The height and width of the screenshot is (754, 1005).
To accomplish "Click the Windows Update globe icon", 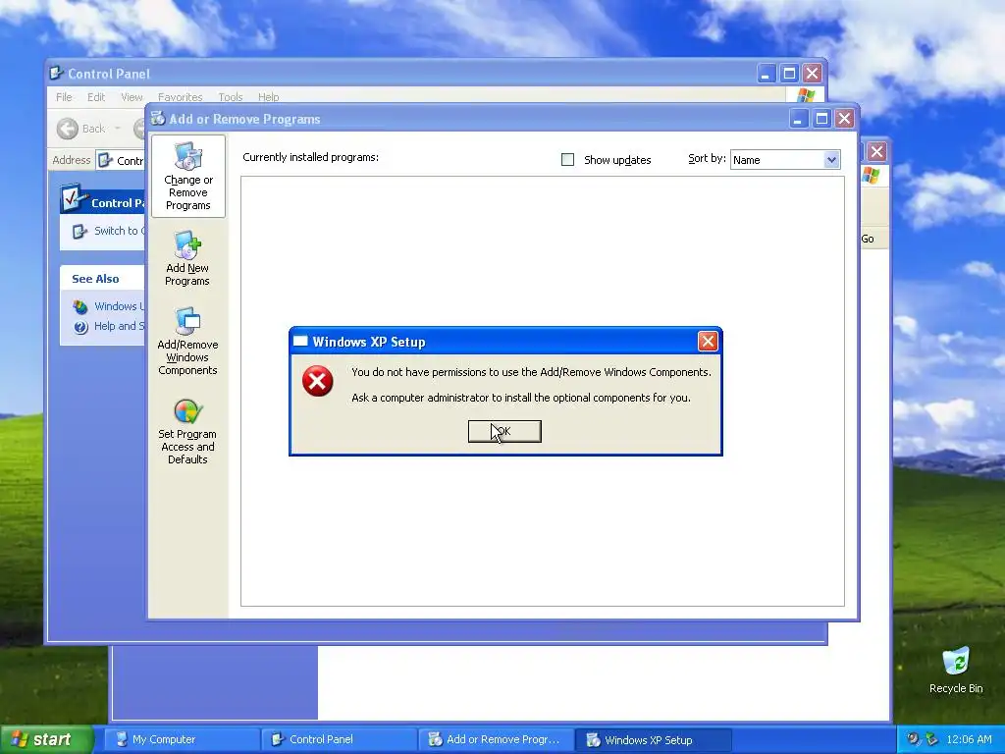I will pyautogui.click(x=80, y=306).
